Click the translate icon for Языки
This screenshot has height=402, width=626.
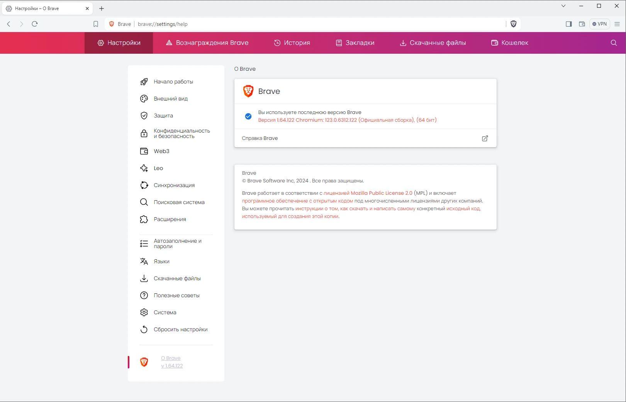tap(144, 262)
